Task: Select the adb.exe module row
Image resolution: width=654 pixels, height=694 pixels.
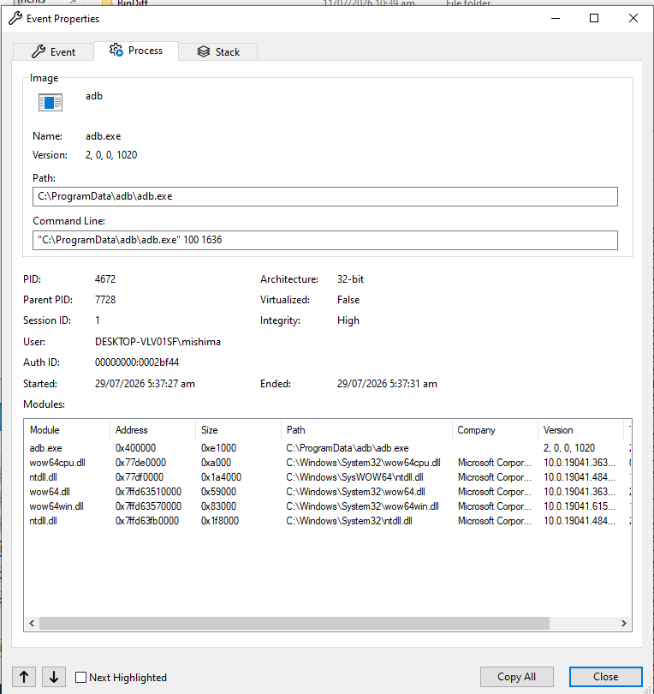Action: [328, 448]
